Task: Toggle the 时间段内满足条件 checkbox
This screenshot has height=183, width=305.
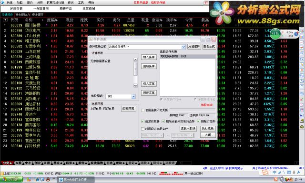Action: [x=143, y=129]
